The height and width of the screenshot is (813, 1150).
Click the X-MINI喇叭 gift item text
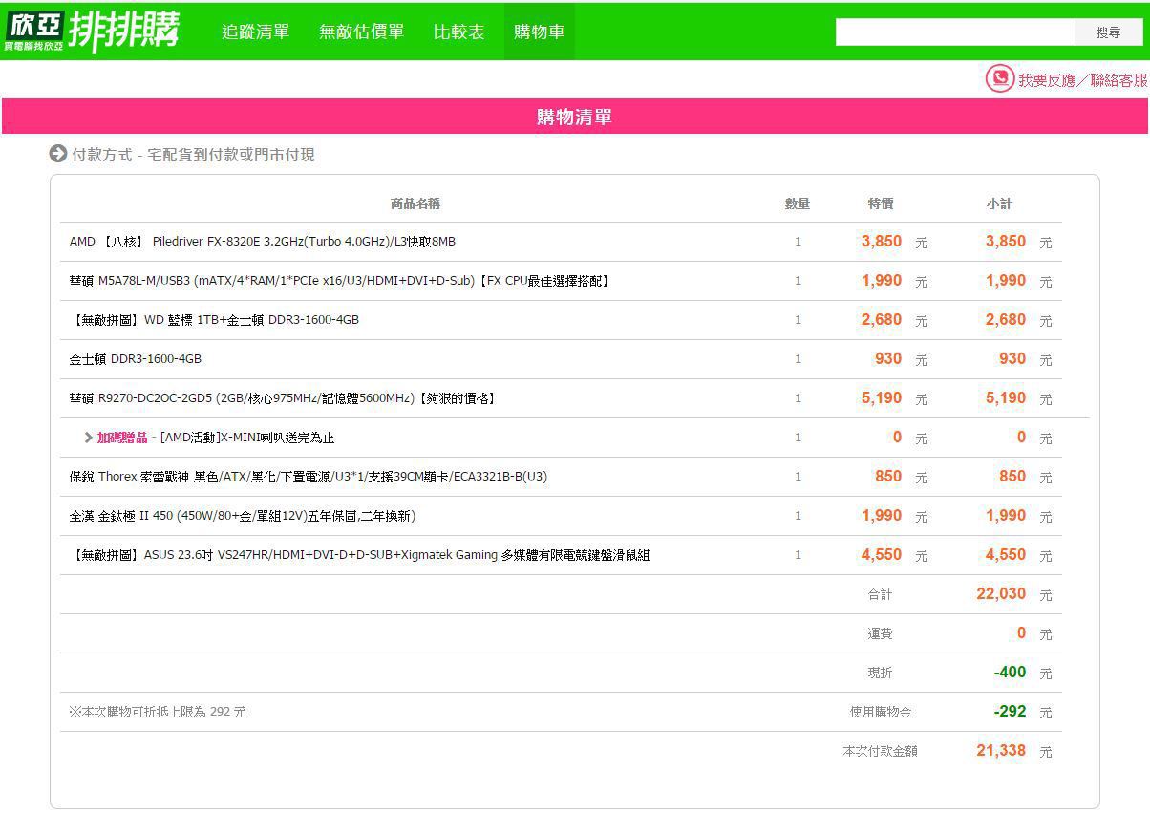pos(247,438)
